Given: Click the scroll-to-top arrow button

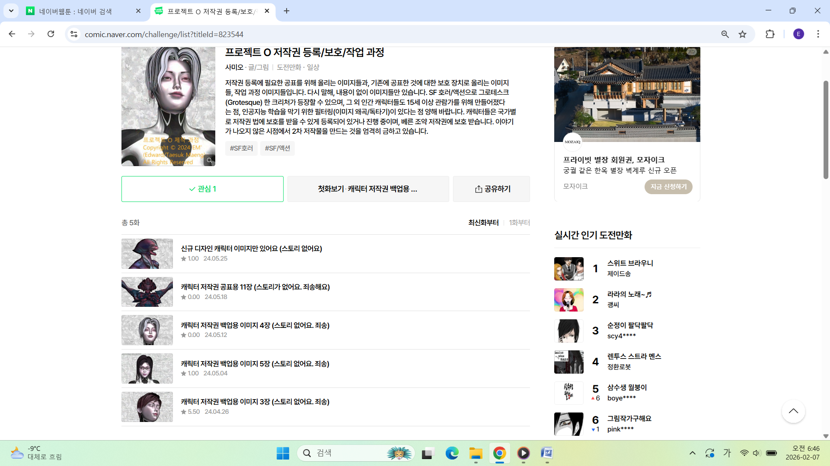Looking at the screenshot, I should pyautogui.click(x=793, y=411).
